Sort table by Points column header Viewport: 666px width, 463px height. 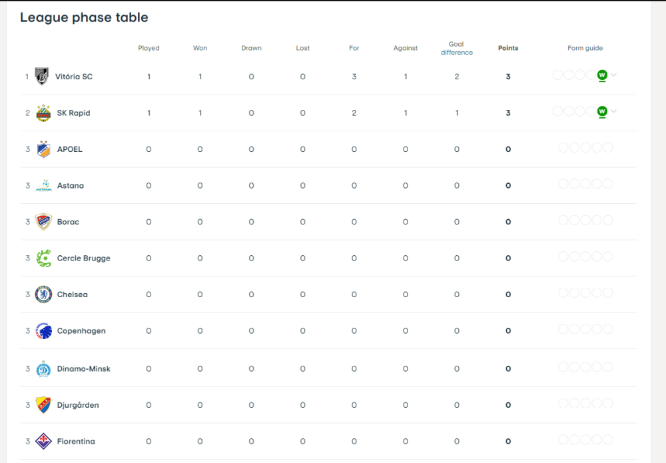(x=508, y=48)
